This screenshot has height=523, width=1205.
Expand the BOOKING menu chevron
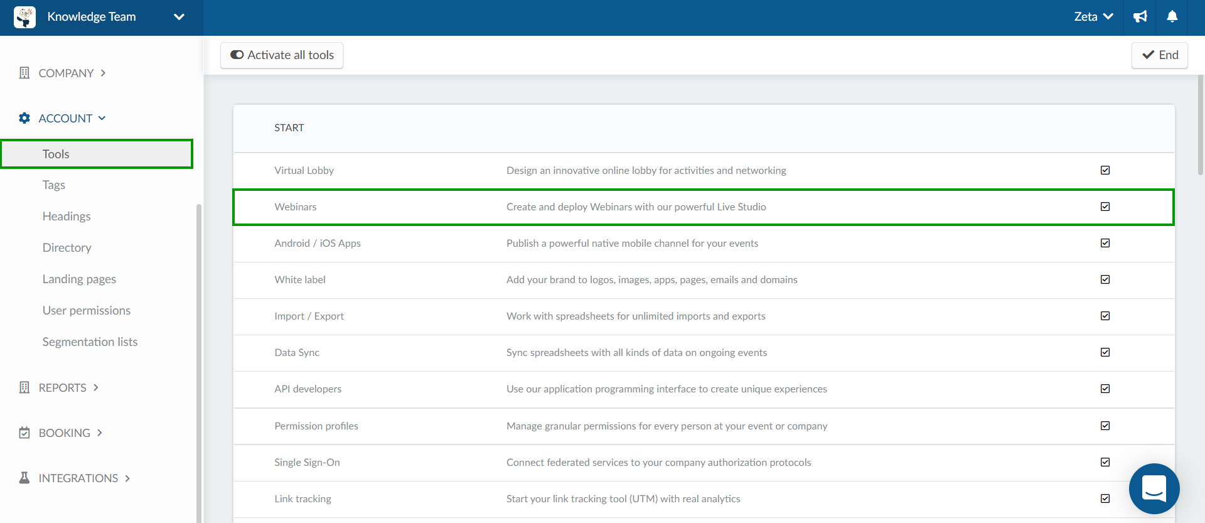coord(100,433)
